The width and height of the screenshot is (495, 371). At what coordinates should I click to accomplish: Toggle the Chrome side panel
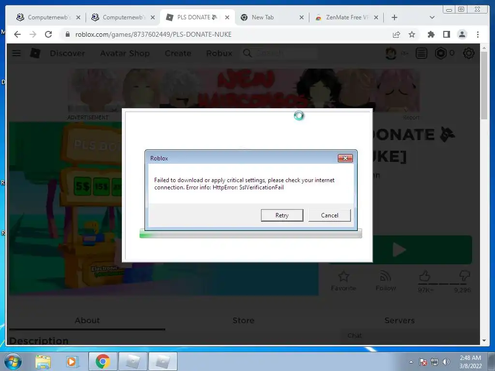coord(446,34)
